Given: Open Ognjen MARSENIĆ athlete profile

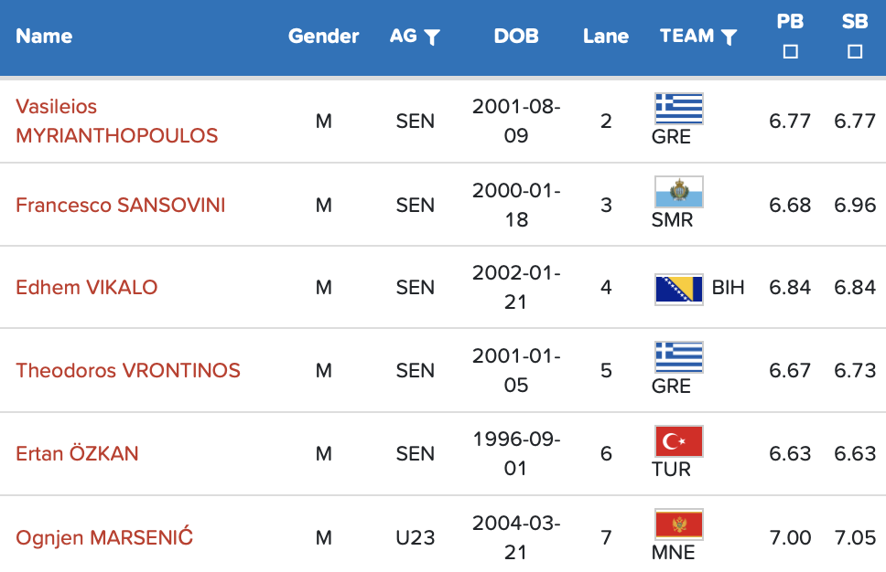Looking at the screenshot, I should (103, 537).
